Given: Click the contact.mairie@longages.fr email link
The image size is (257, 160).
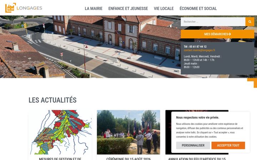Looking at the screenshot, I should tap(199, 50).
